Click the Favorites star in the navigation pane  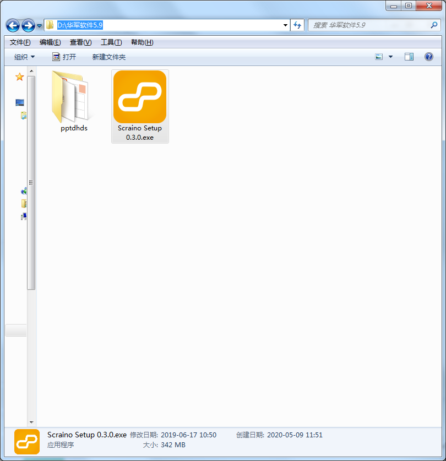tap(19, 77)
